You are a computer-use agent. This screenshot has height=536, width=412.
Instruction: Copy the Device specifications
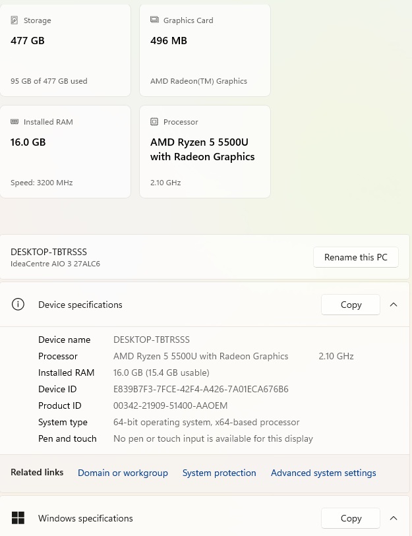pos(351,305)
